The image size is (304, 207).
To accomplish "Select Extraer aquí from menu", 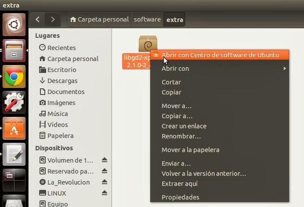I will tap(220, 184).
